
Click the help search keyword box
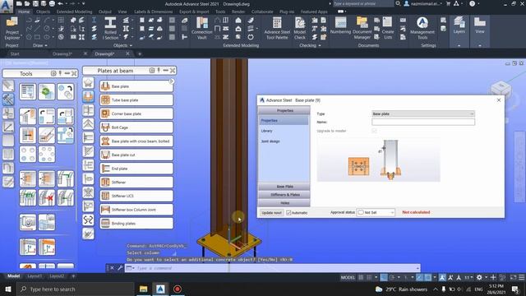tap(363, 3)
